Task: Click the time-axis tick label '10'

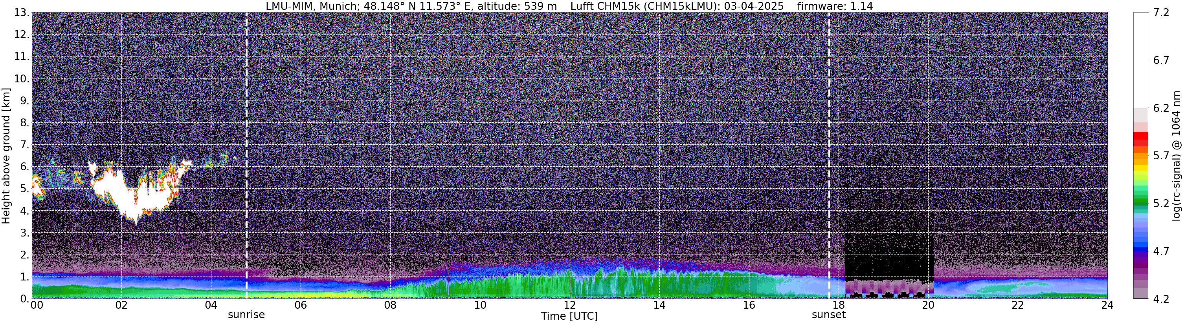Action: (480, 305)
